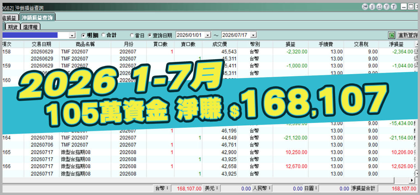Click the blue highlighted account field
Viewport: 420px width, 195px height.
30,35
